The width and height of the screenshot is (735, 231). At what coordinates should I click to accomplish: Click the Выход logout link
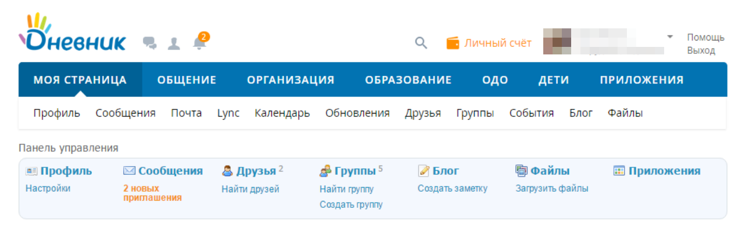[x=701, y=51]
